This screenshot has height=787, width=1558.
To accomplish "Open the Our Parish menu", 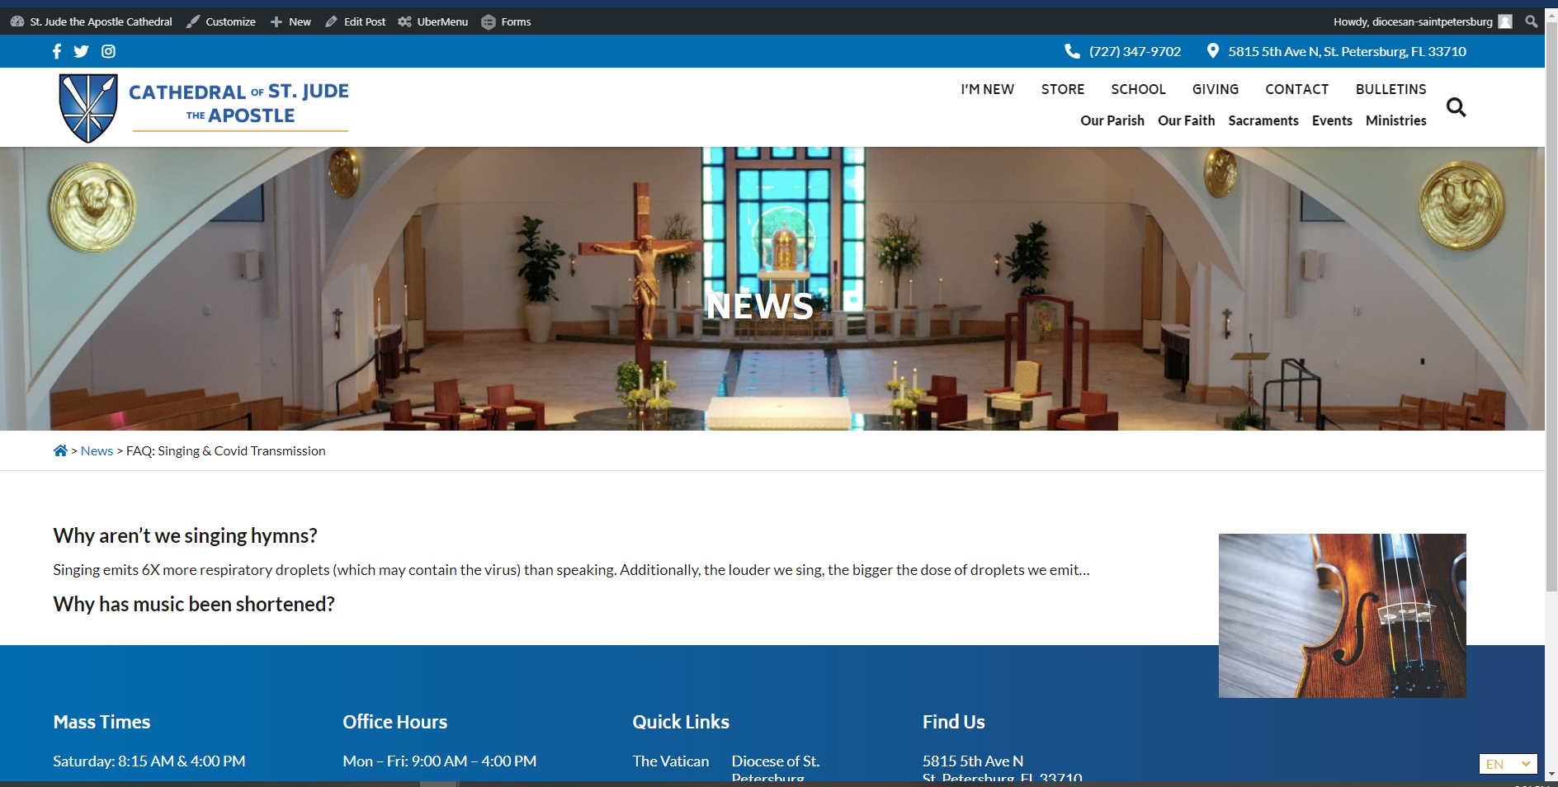I will coord(1112,120).
